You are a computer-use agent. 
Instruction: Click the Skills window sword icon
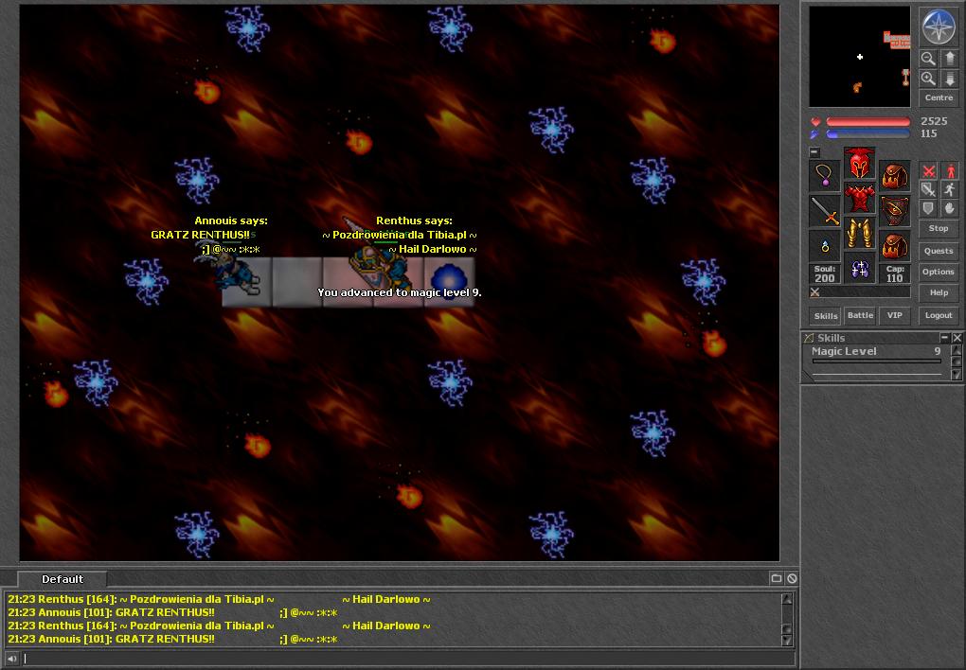click(x=809, y=338)
